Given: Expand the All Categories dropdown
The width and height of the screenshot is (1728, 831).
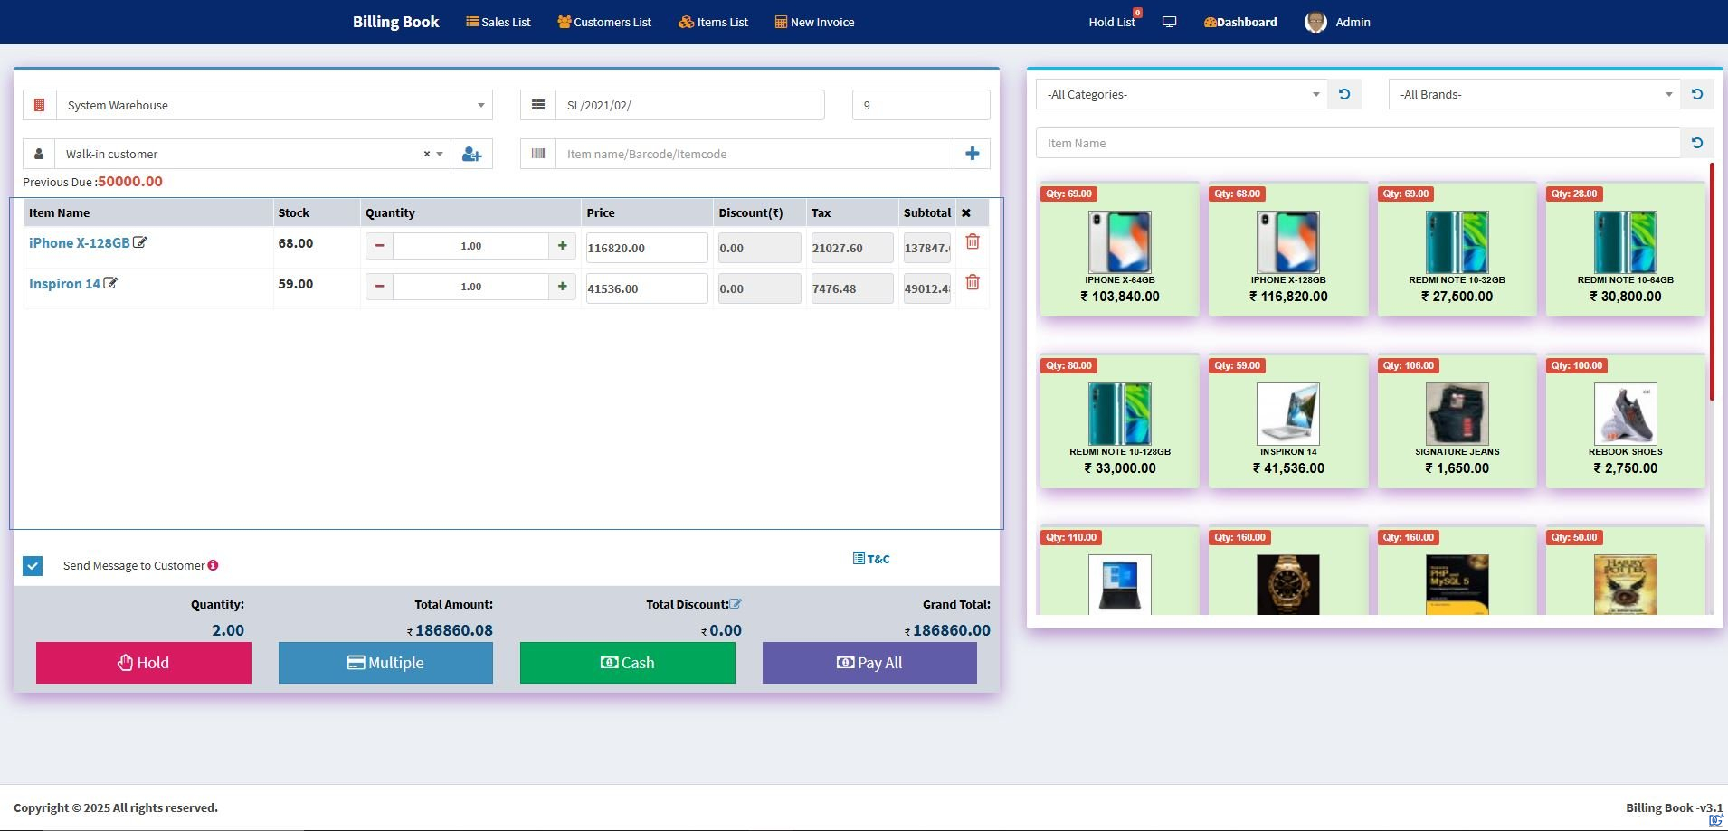Looking at the screenshot, I should coord(1182,94).
